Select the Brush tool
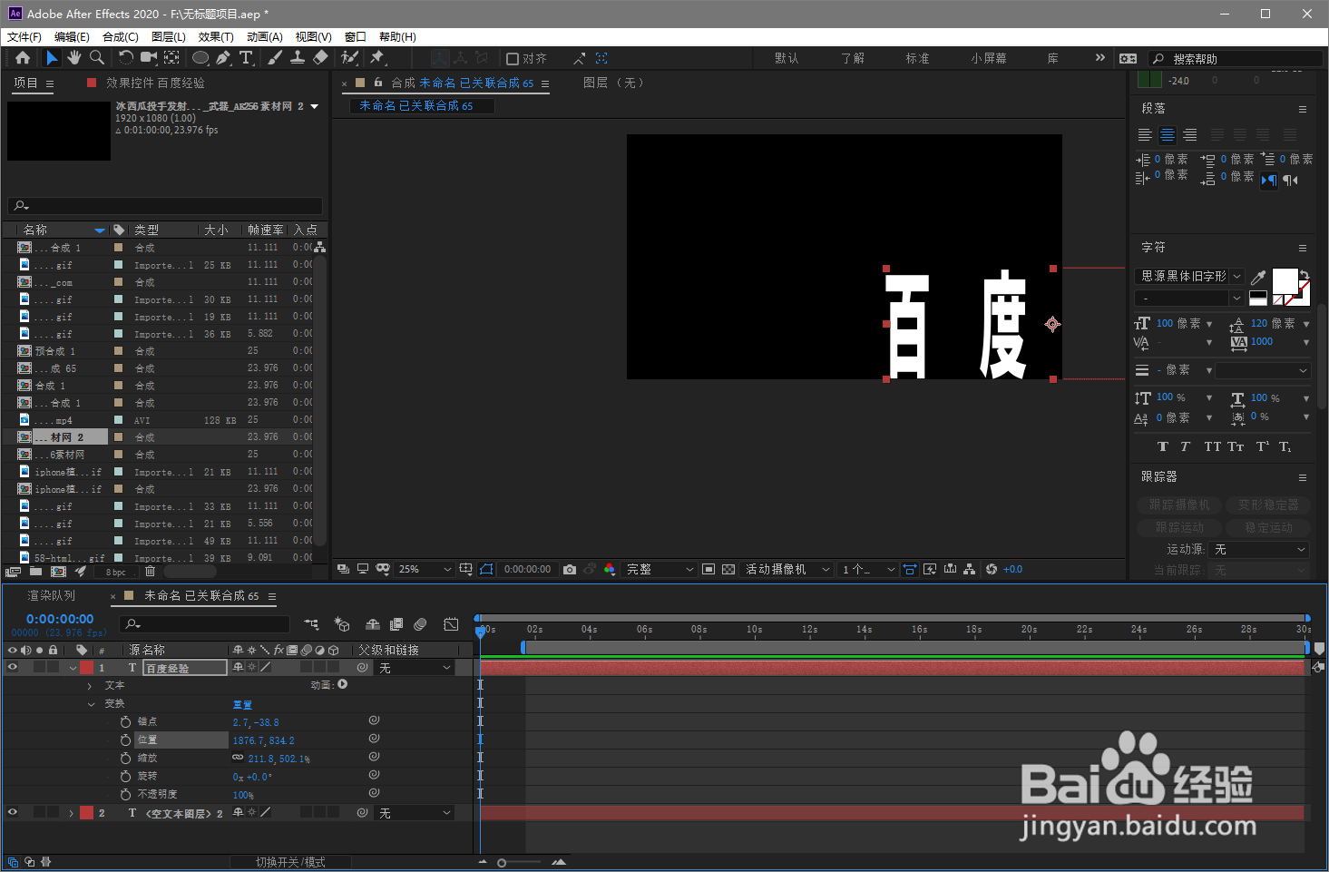Screen dimensions: 1329x872 pyautogui.click(x=275, y=57)
